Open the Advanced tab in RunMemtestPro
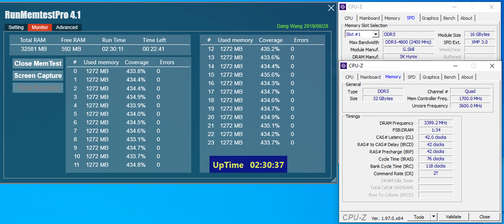The height and width of the screenshot is (224, 504). pos(67,27)
